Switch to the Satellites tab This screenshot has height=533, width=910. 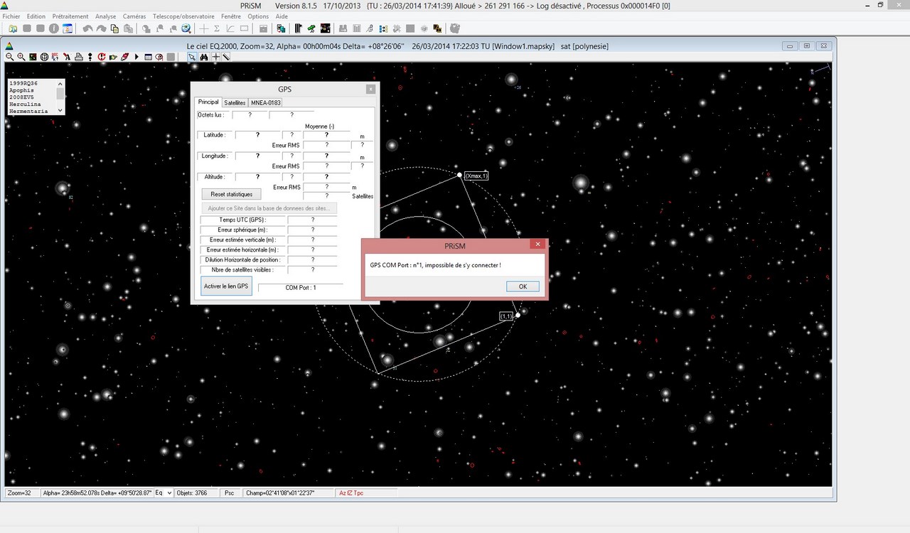[x=235, y=102]
